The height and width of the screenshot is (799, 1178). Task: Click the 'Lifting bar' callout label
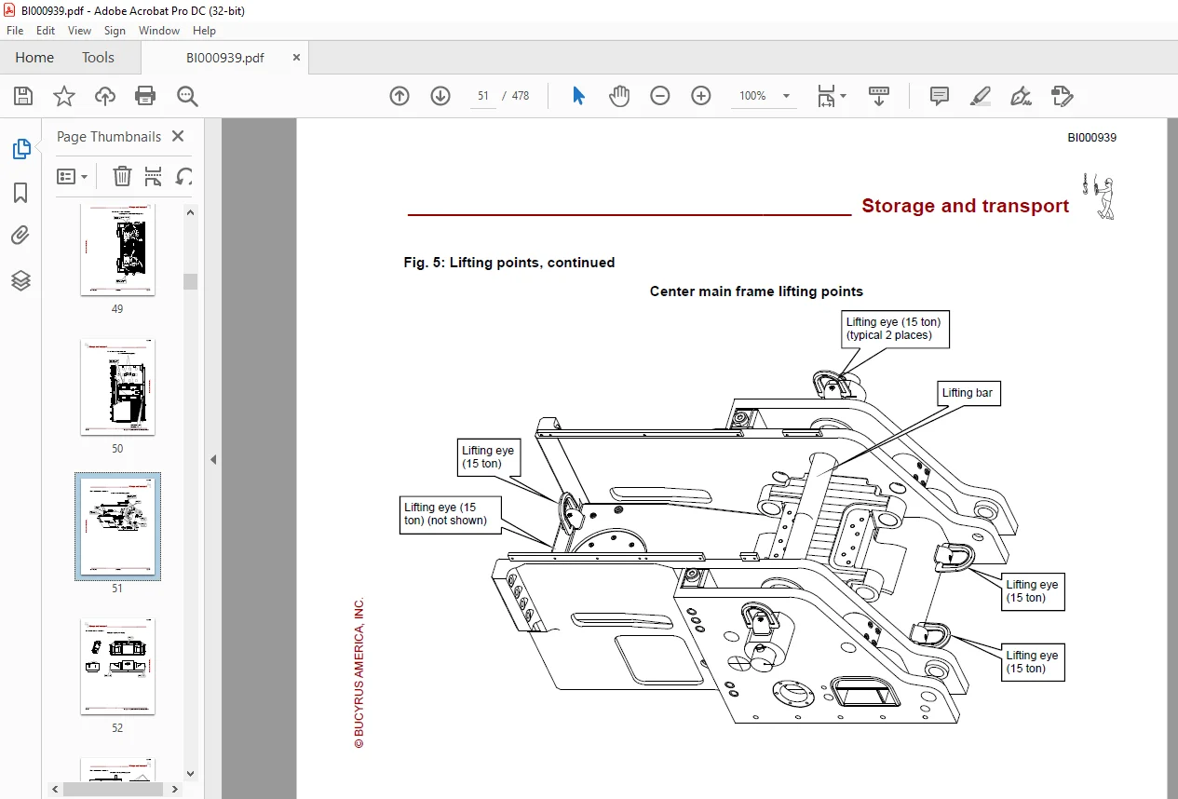(x=968, y=393)
